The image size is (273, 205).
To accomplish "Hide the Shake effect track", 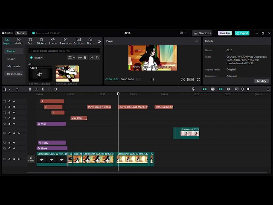I will pos(14,148).
